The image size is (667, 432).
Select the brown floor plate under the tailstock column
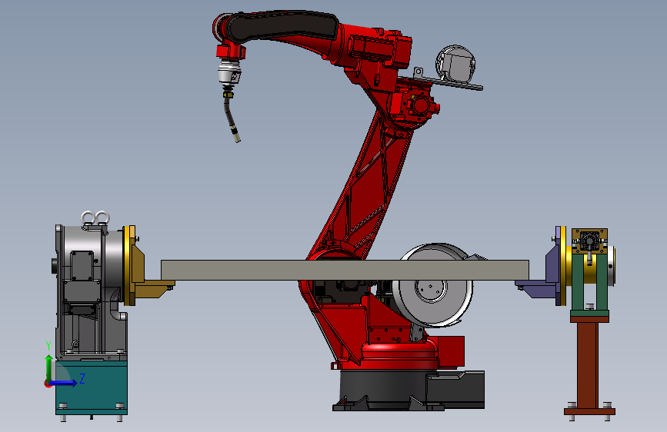[589, 411]
